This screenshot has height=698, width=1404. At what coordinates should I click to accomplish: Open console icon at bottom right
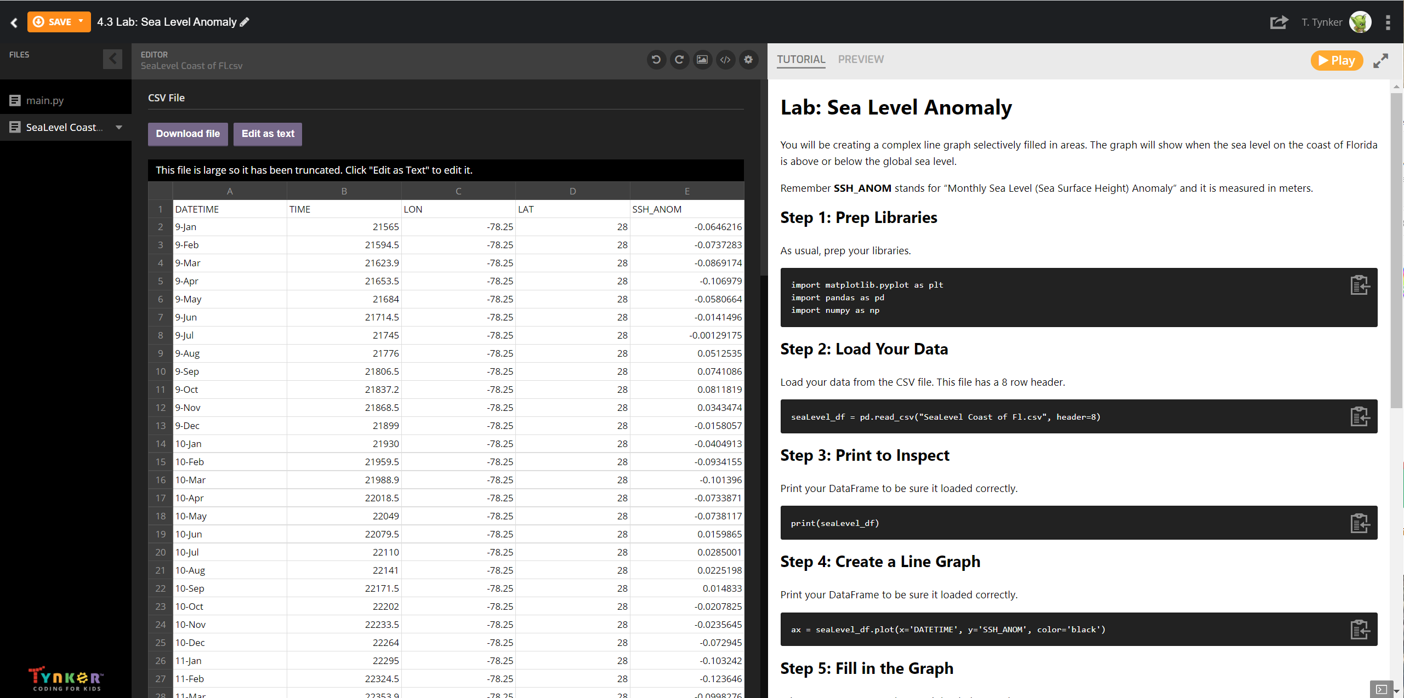(x=1382, y=689)
